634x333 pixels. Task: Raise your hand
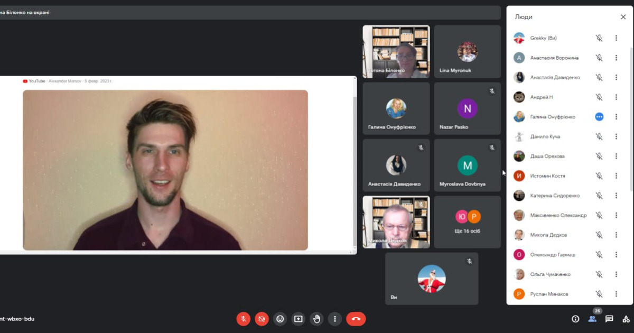316,319
